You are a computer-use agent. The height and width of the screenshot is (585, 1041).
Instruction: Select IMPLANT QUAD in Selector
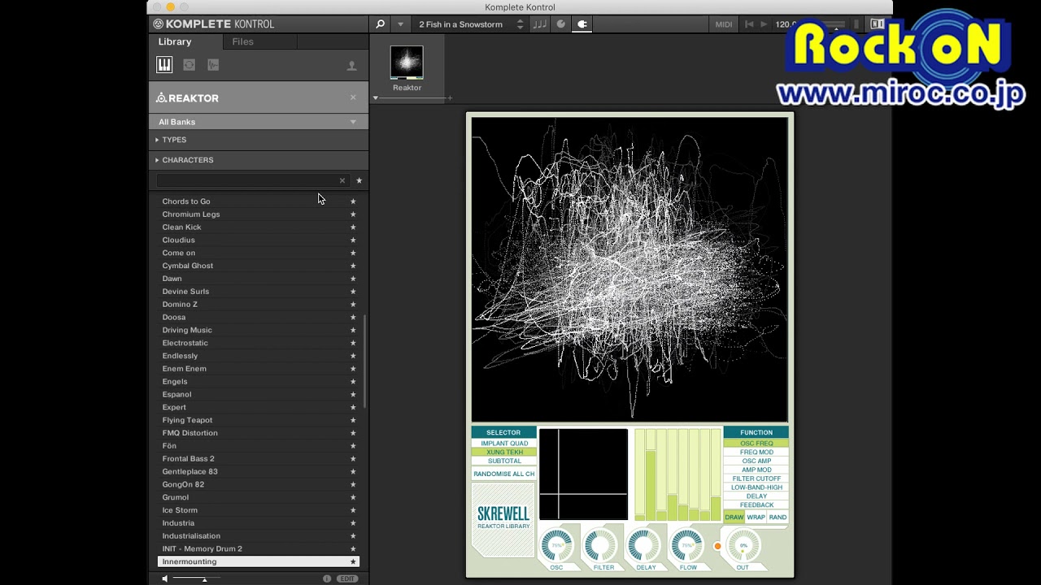504,444
